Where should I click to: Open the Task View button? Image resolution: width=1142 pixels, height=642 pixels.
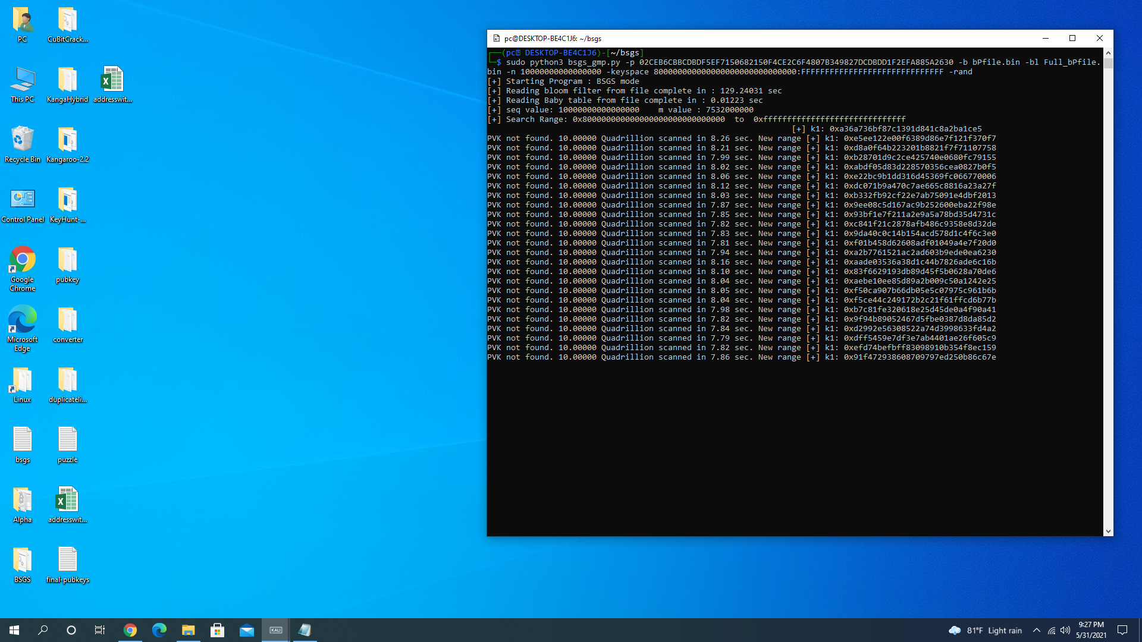tap(100, 630)
